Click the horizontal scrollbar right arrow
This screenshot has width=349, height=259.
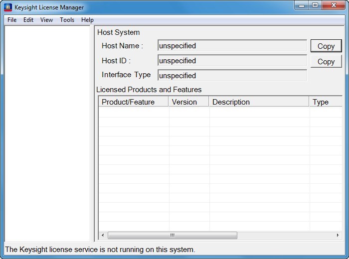point(338,235)
